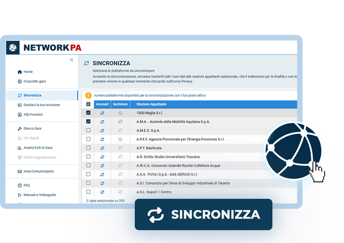344x243 pixels.
Task: Click the Elenco Gare gavel icon
Action: click(20, 129)
